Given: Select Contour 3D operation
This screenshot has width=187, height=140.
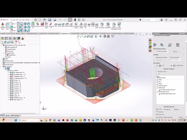Looking at the screenshot, I should point(85,25).
